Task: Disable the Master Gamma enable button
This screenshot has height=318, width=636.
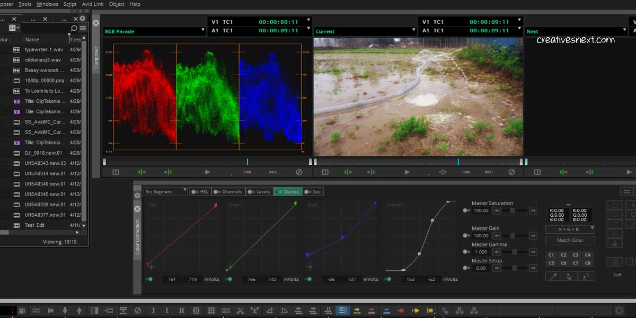Action: 466,252
